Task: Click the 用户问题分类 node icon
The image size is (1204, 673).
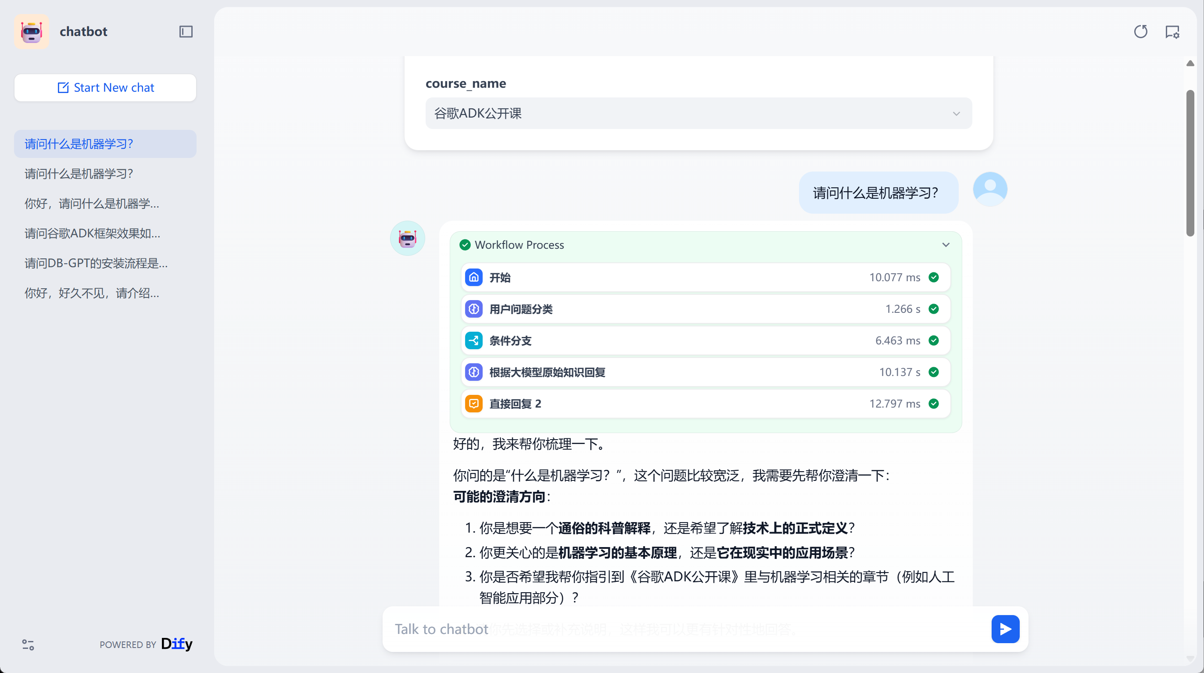Action: pos(473,309)
